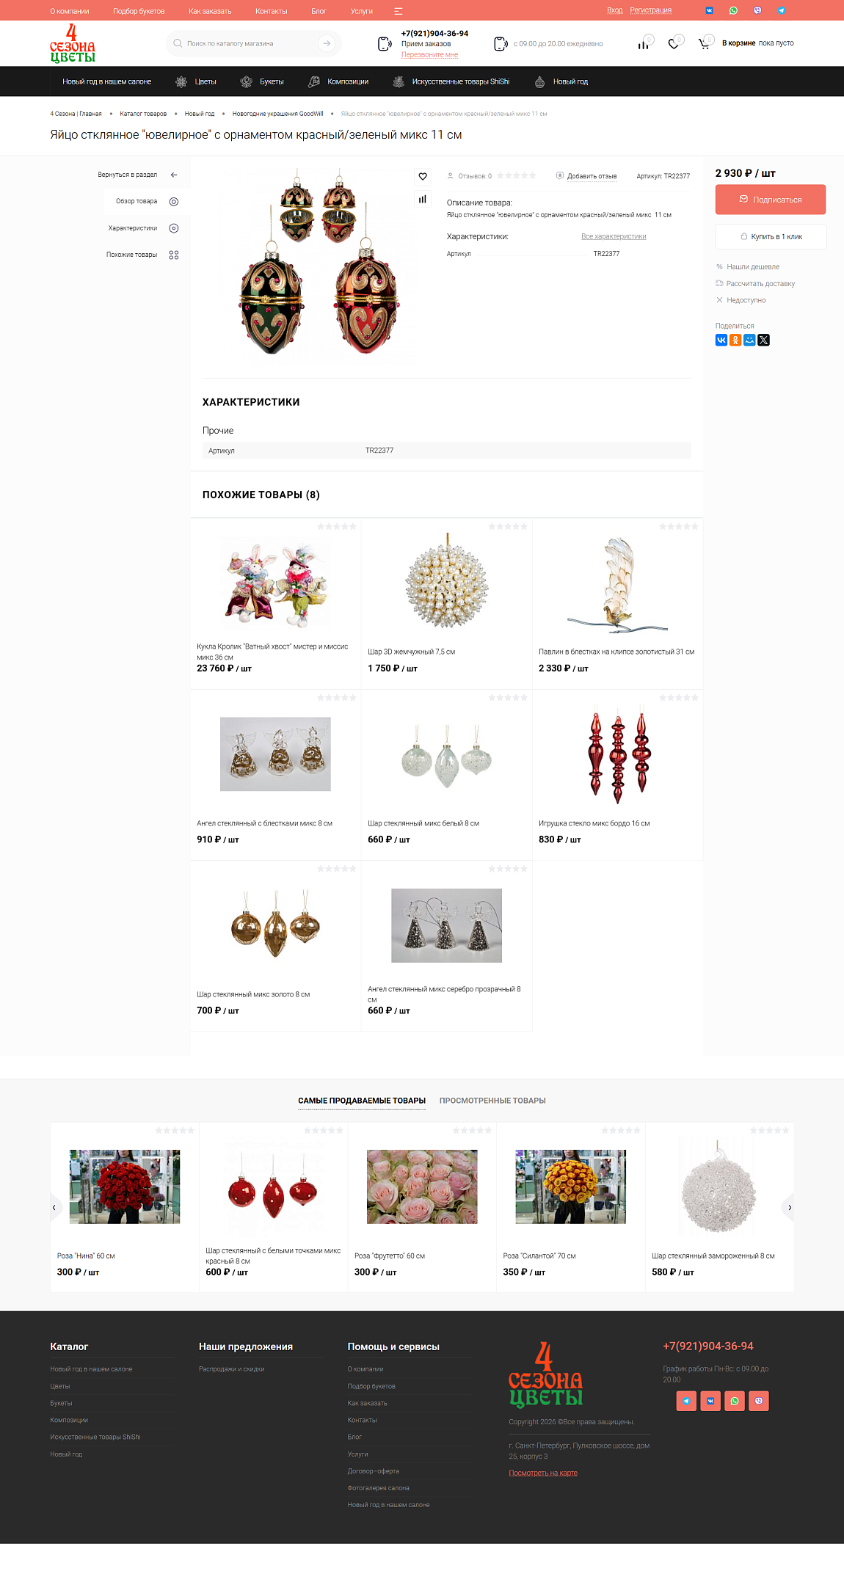Click 'Купить в 1 клик' button
Screen dimensions: 844x1571
[x=771, y=236]
